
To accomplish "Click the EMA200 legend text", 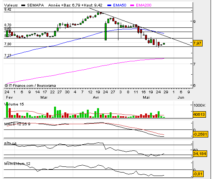I will [x=144, y=5].
